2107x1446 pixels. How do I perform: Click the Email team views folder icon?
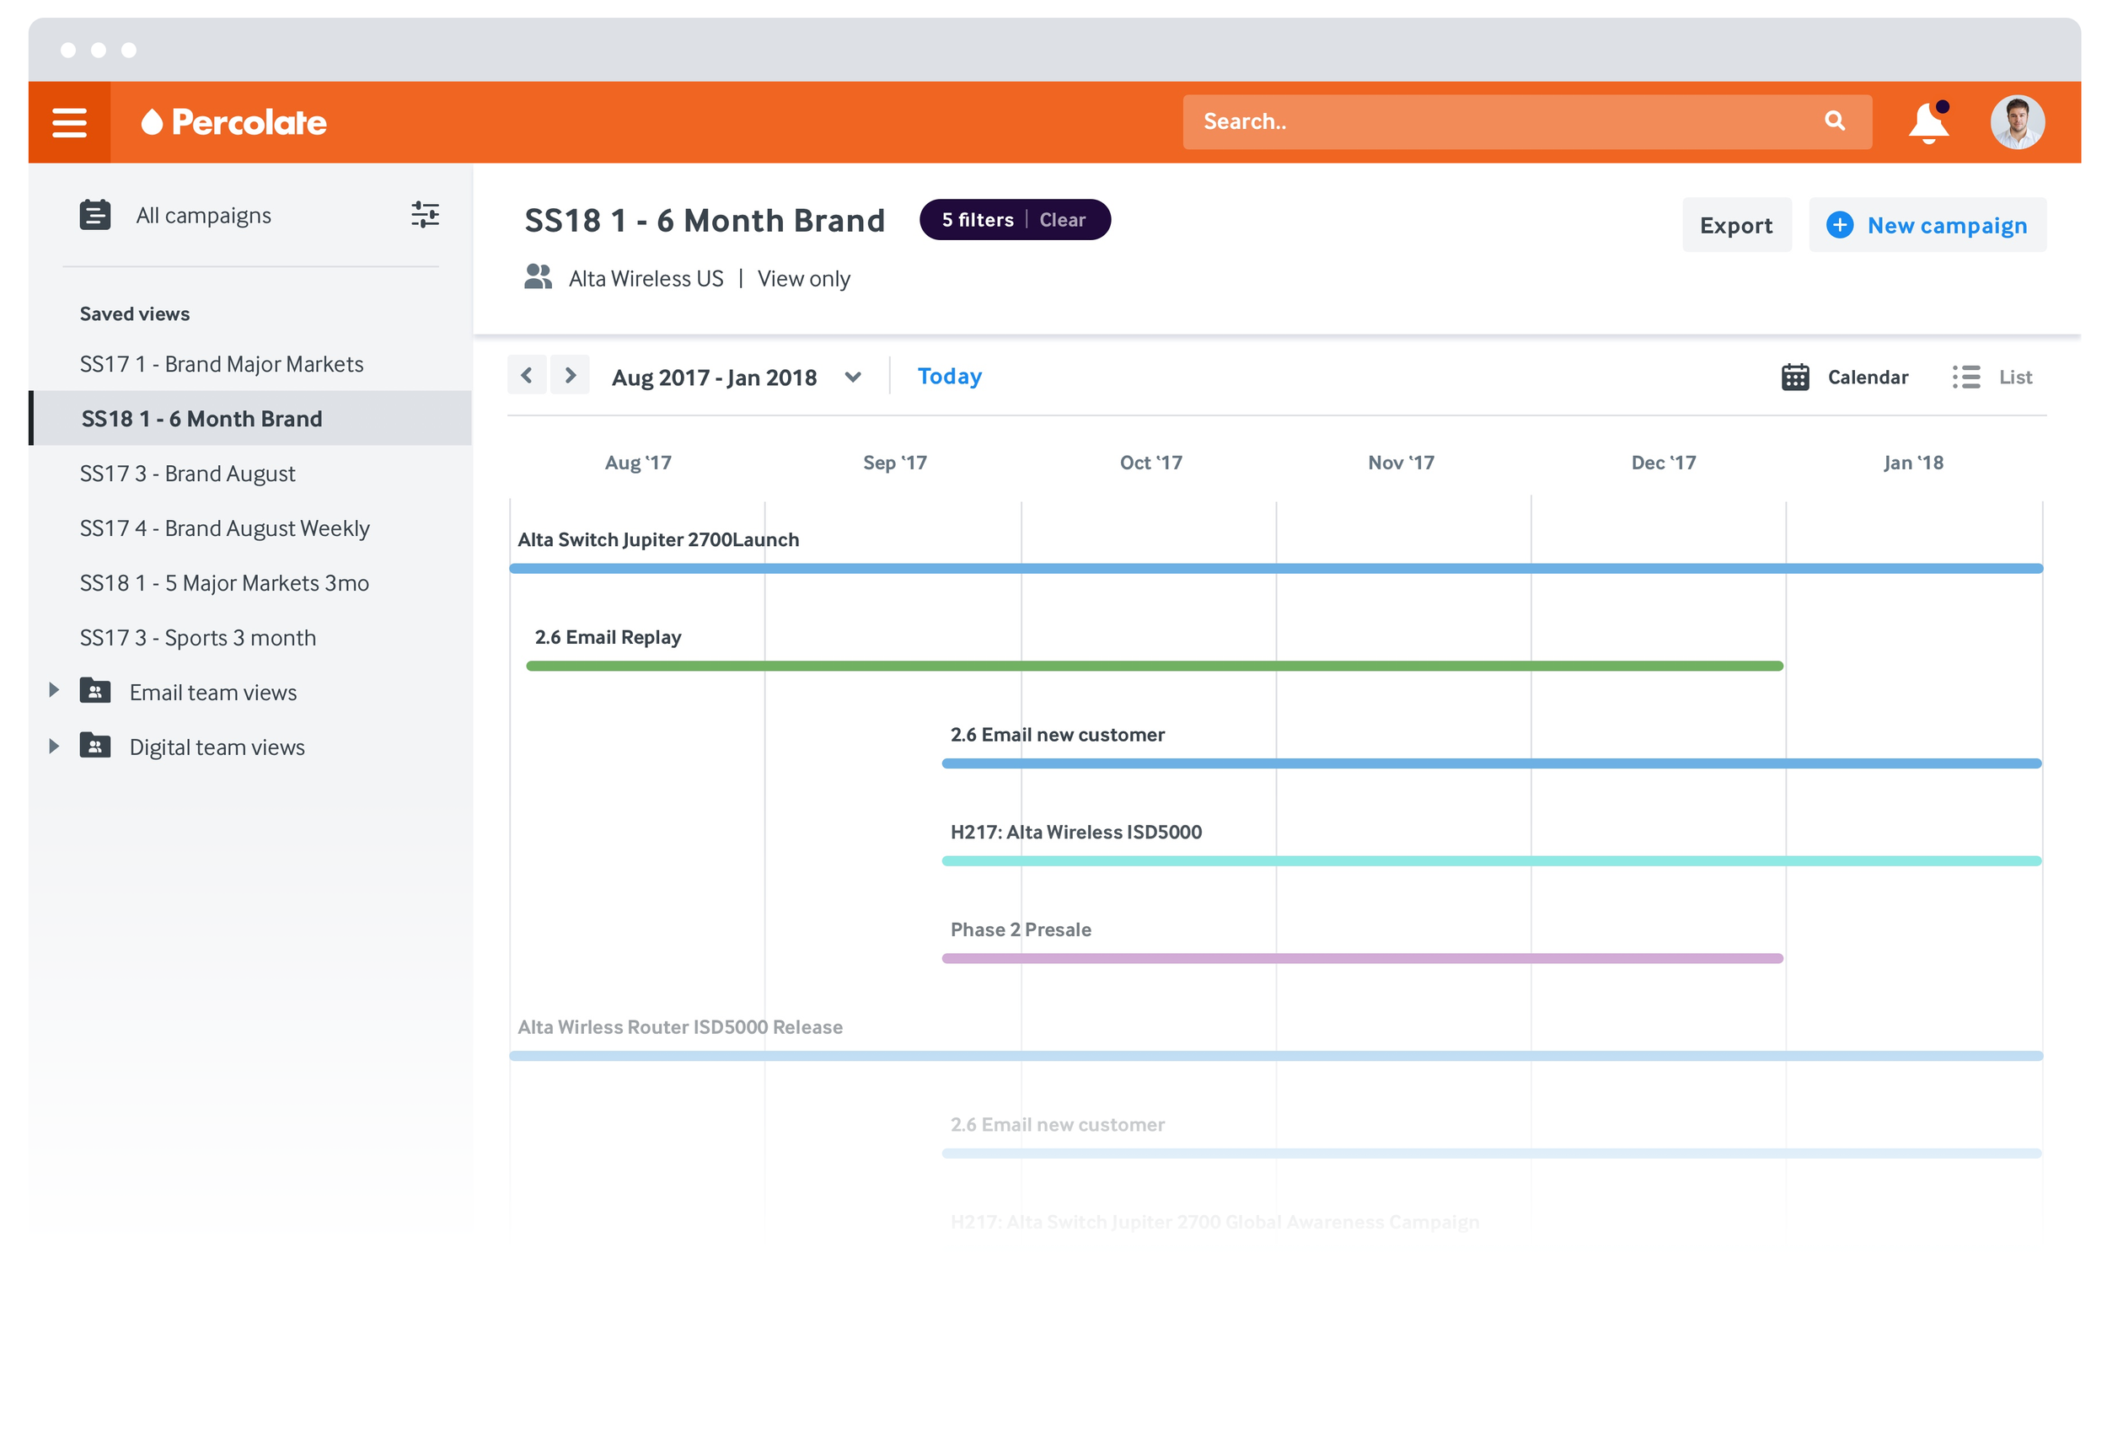pyautogui.click(x=95, y=691)
